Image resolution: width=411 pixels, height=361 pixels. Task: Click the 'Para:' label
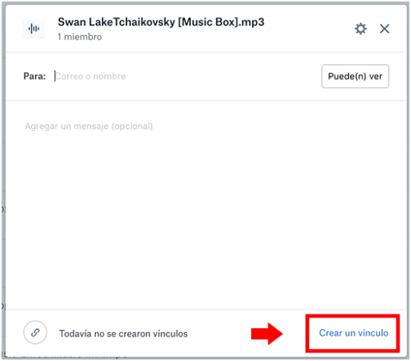point(34,76)
